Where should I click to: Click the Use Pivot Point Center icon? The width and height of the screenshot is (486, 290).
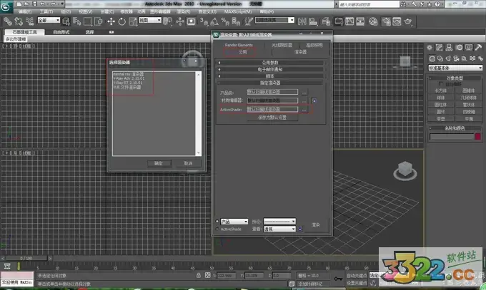click(168, 21)
